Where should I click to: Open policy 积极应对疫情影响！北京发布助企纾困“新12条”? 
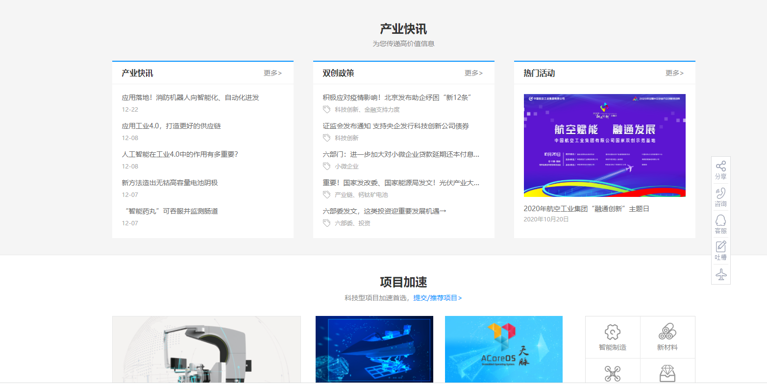pyautogui.click(x=396, y=97)
